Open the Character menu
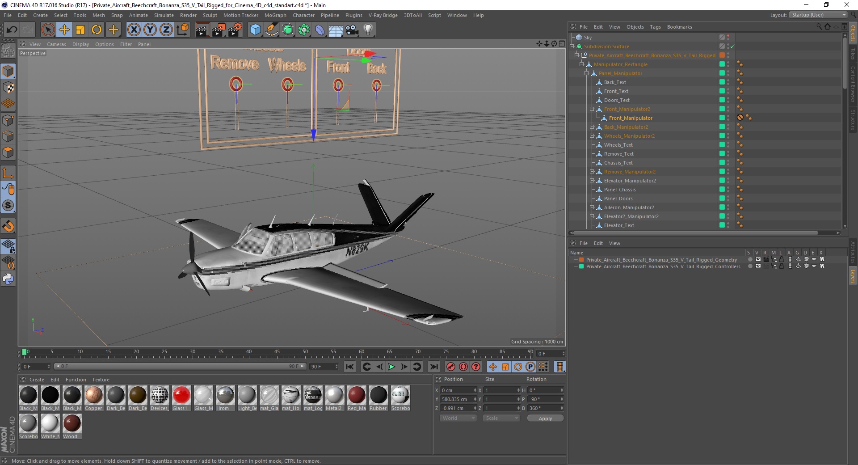 [303, 15]
